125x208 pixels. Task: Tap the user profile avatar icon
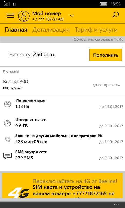24,16
